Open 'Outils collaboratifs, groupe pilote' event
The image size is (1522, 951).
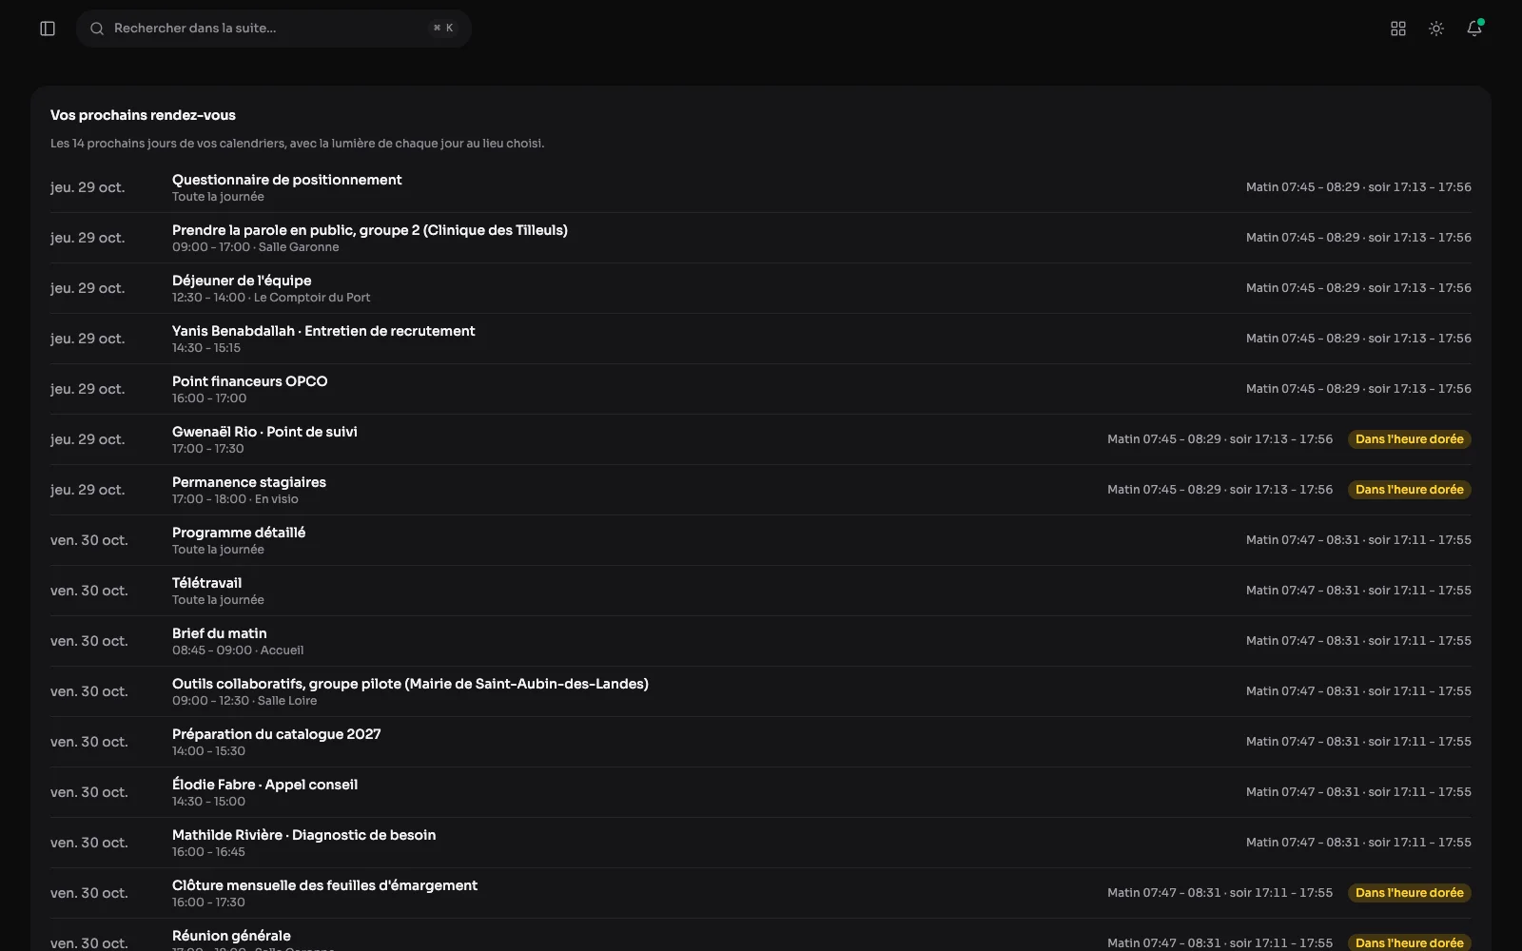(761, 691)
